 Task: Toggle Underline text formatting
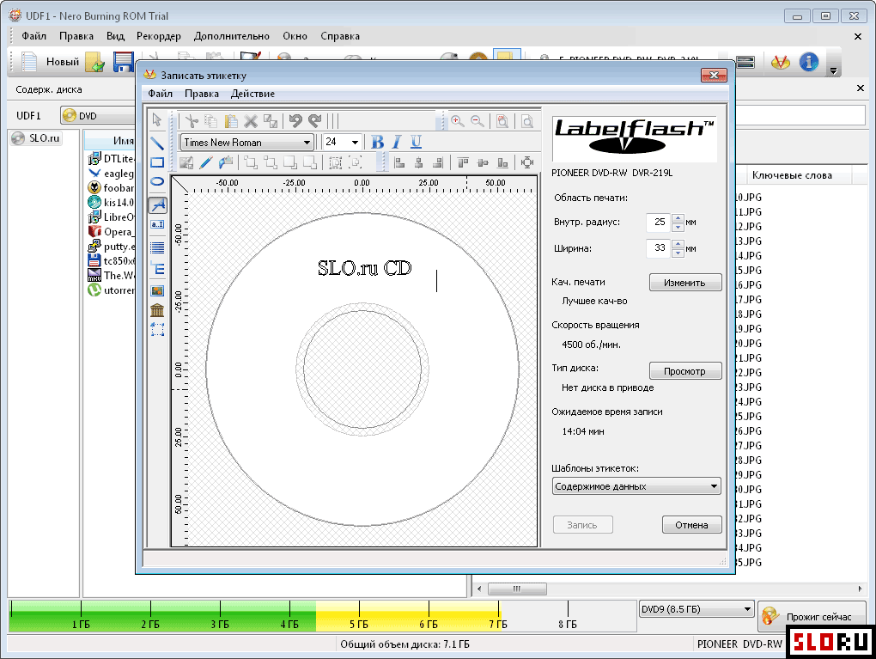(x=416, y=142)
